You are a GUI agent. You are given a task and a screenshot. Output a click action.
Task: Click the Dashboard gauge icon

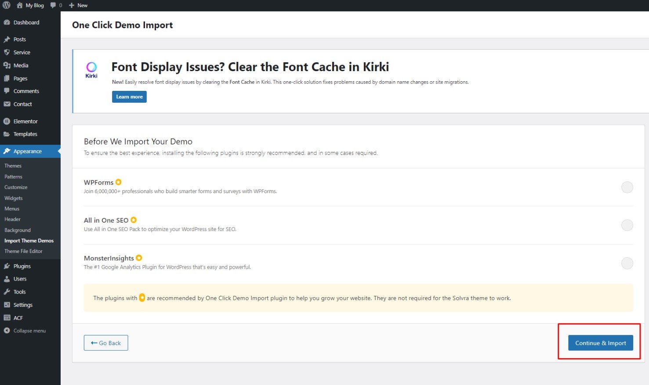point(7,22)
